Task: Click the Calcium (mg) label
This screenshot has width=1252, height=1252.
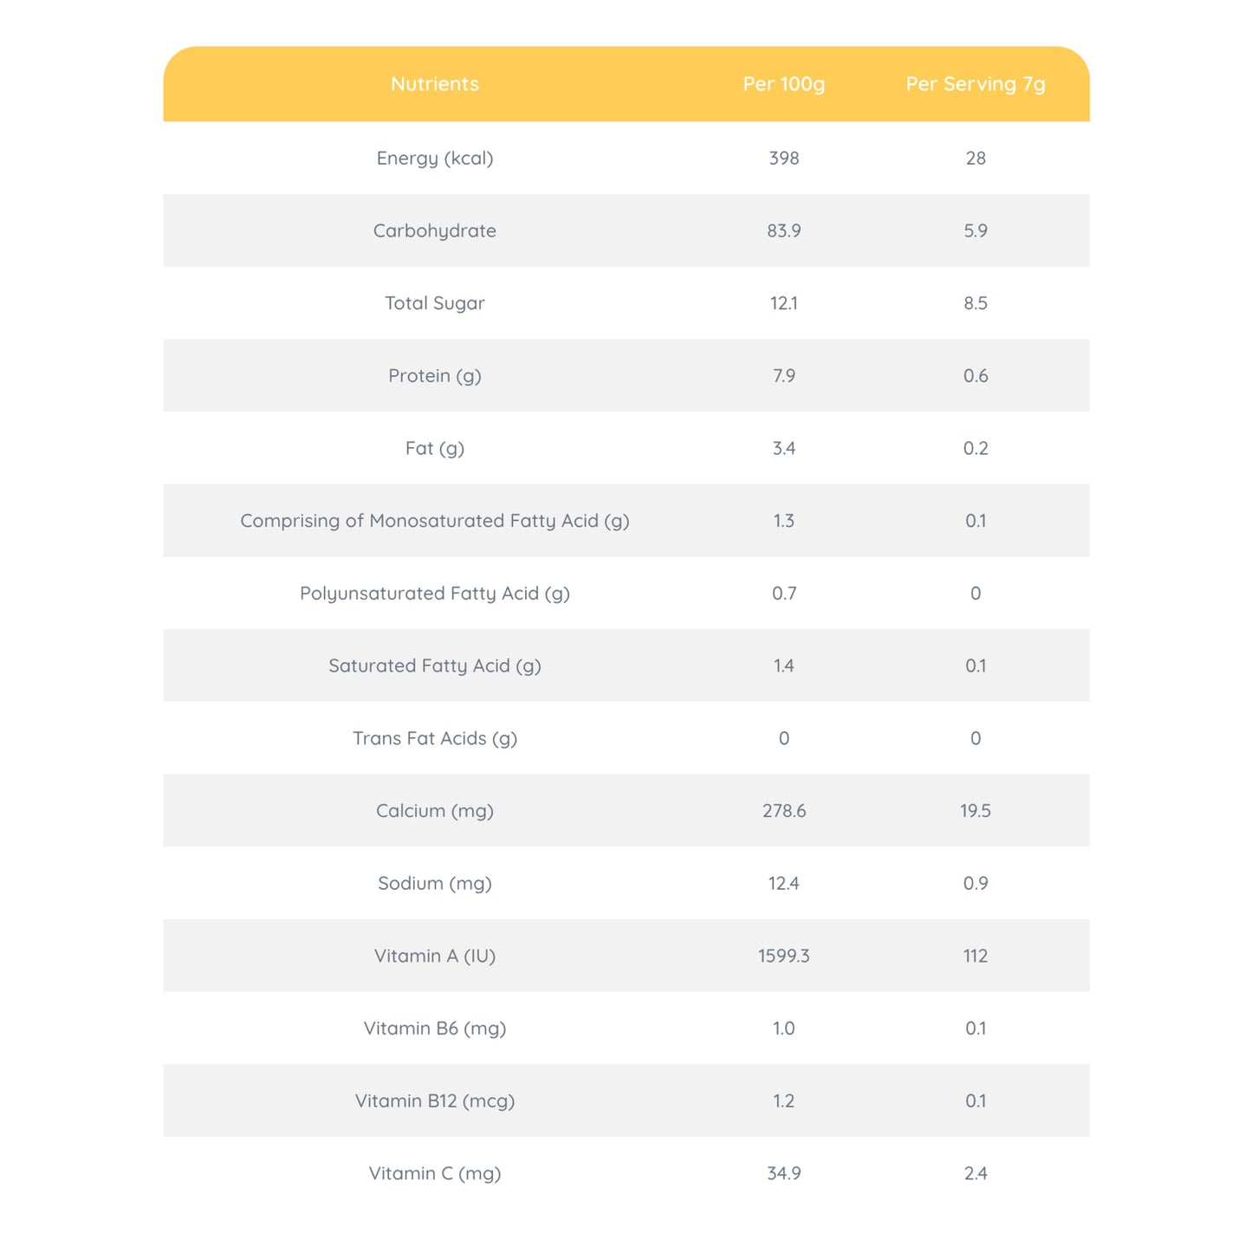Action: click(434, 811)
